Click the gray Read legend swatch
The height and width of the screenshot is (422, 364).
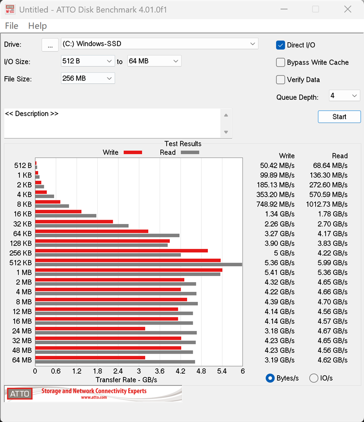[x=190, y=153]
